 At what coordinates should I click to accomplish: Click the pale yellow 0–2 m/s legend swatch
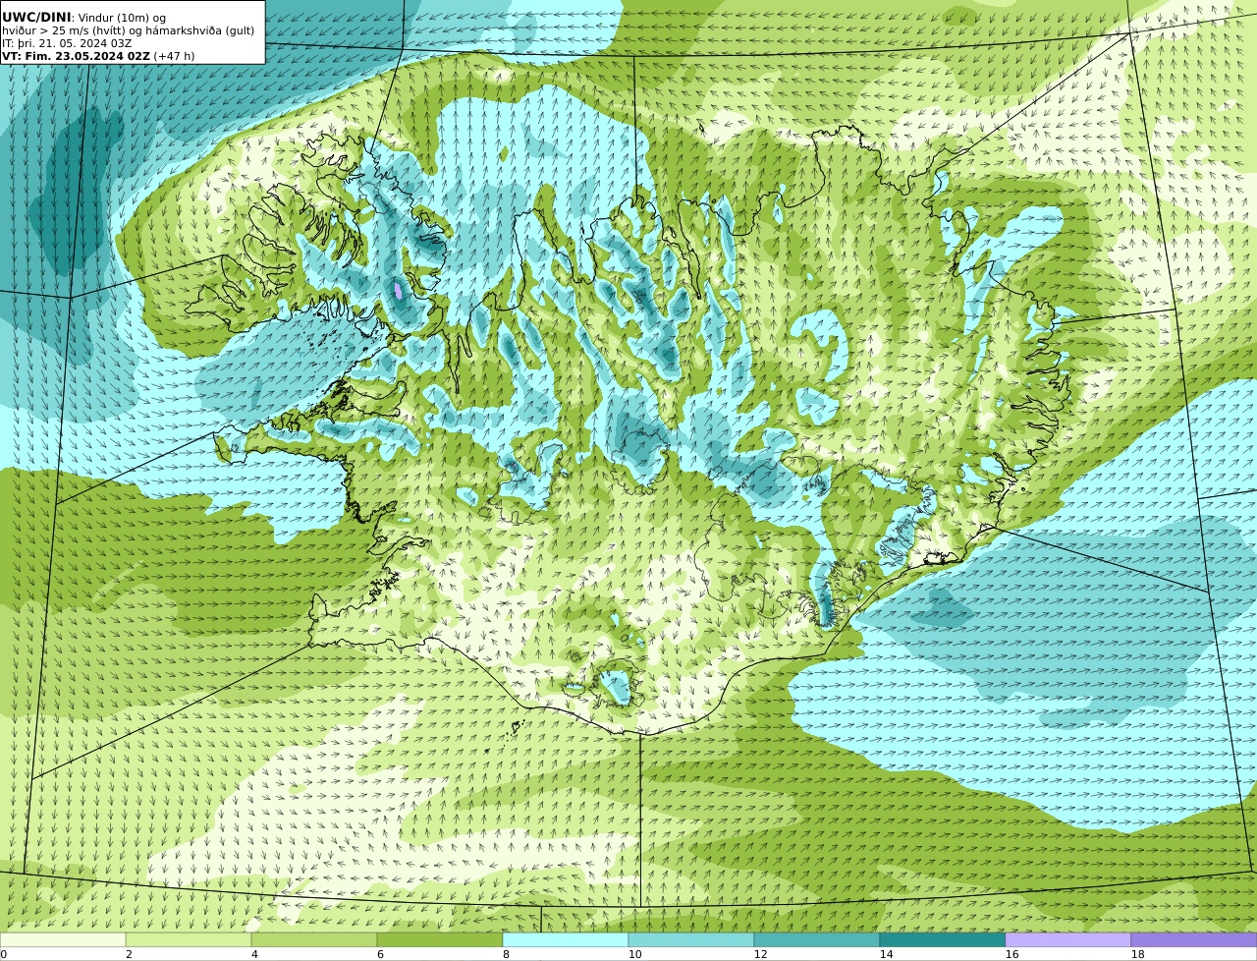click(63, 939)
